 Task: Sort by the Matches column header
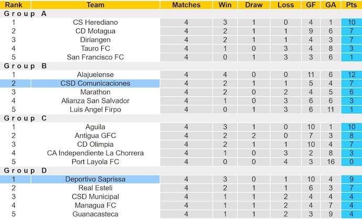[x=186, y=5]
